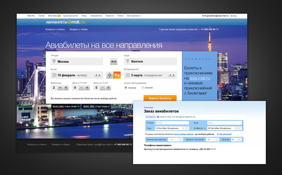
Task: Advance departure date with the right arrow
Action: [100, 75]
